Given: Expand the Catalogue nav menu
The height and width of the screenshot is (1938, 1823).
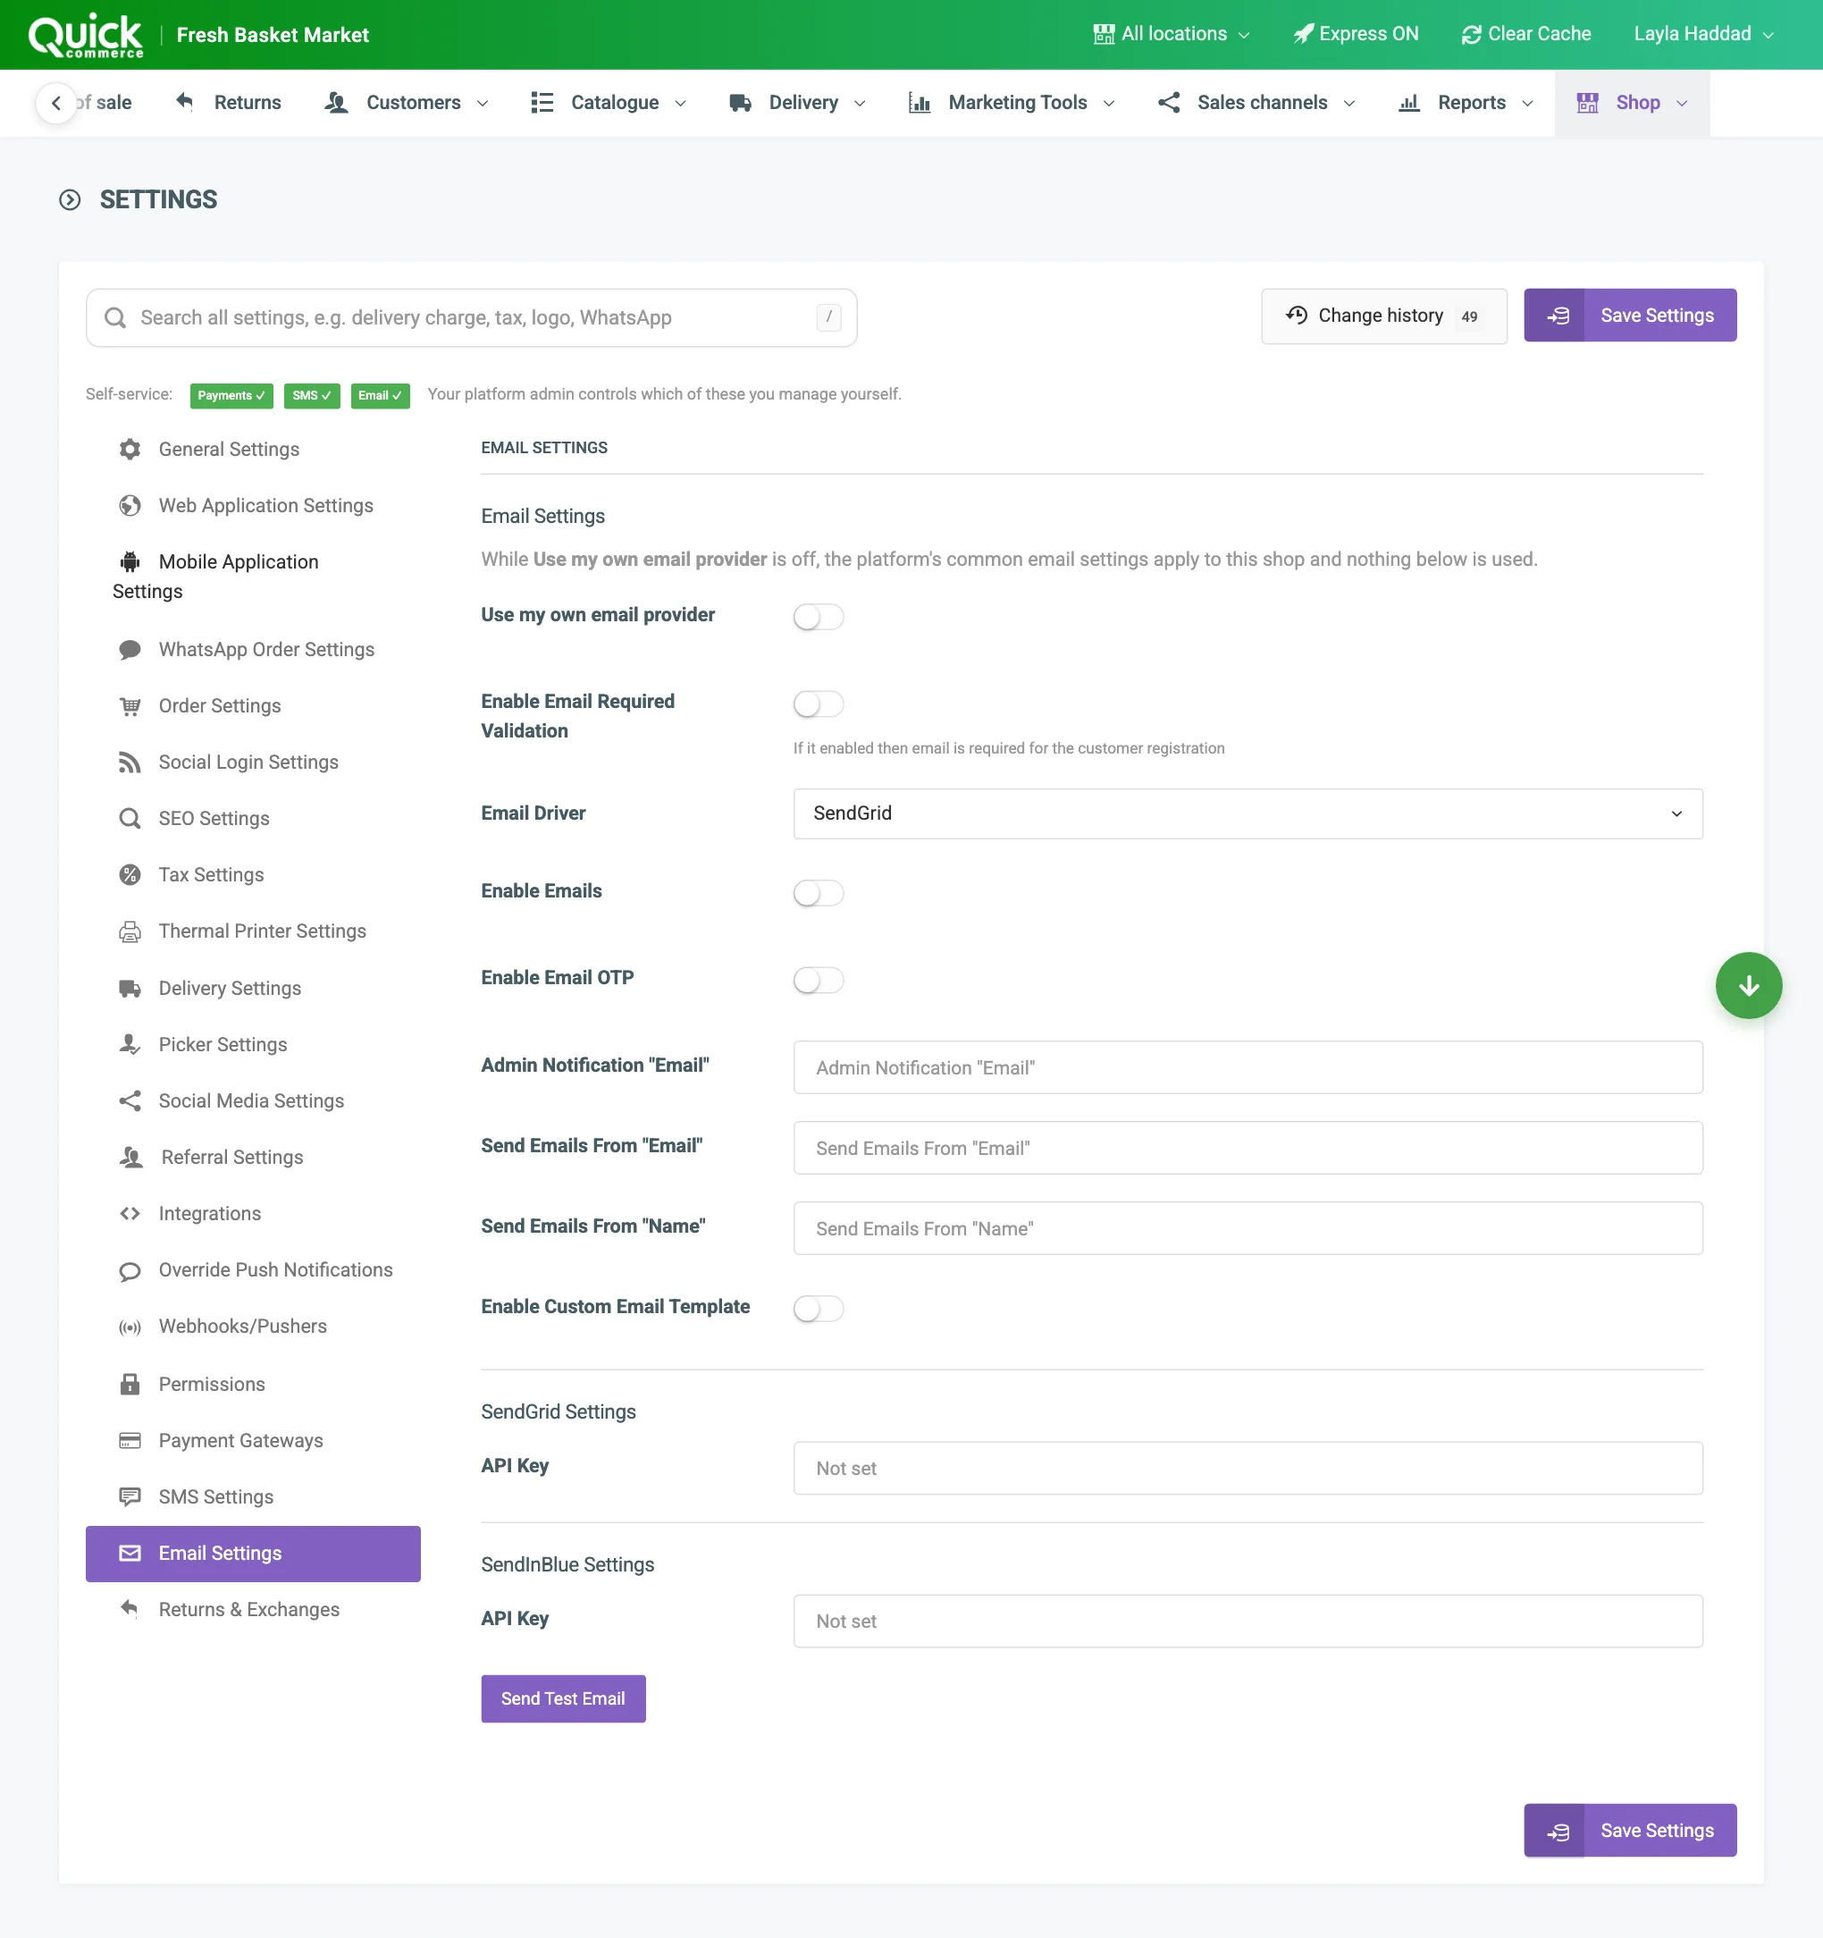Looking at the screenshot, I should click(609, 104).
